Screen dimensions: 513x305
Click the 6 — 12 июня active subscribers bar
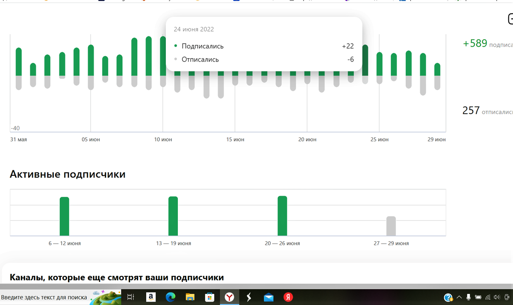tap(64, 216)
